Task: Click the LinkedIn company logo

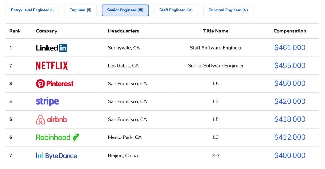Action: pos(51,48)
